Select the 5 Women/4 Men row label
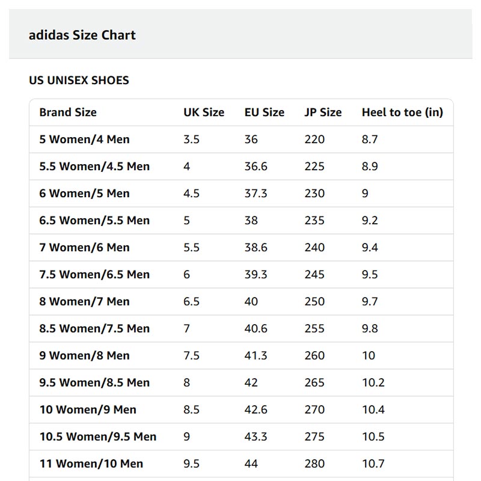The image size is (481, 481). pos(85,139)
